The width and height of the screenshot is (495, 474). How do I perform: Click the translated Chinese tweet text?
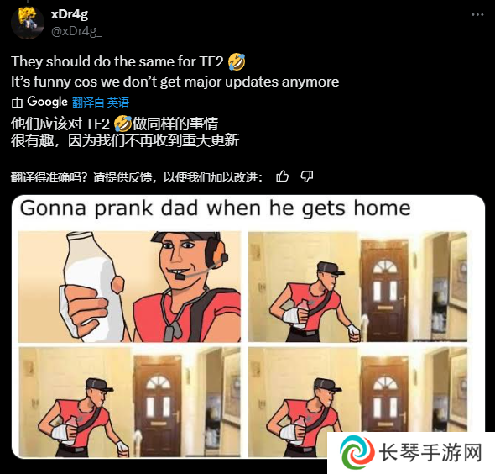click(125, 132)
